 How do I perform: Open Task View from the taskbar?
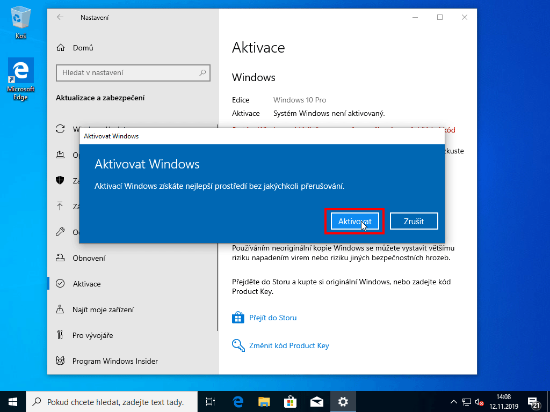coord(211,401)
